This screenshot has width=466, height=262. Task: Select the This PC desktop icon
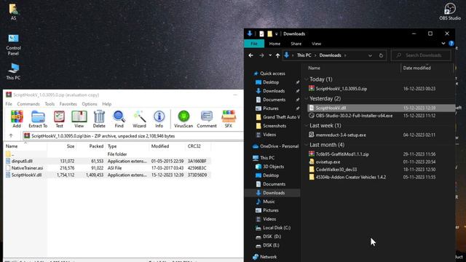13,71
